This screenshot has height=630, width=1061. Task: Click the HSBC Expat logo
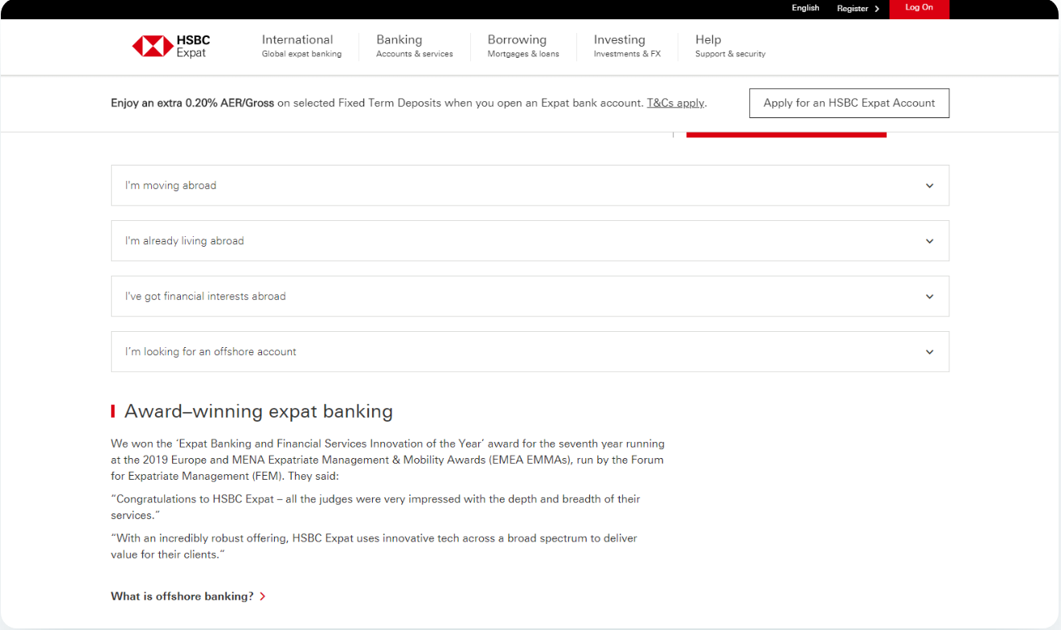(x=171, y=46)
